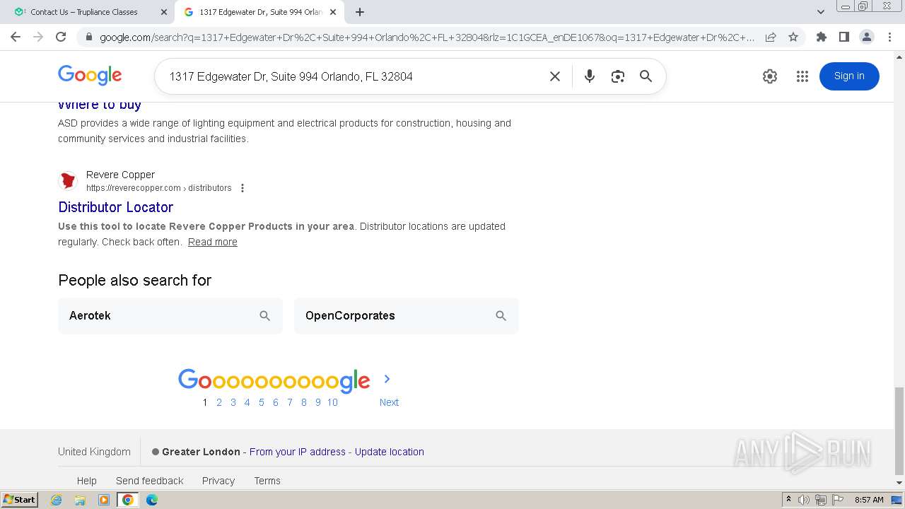Submit search with magnifier icon
Screen dimensions: 905x509
(646, 76)
